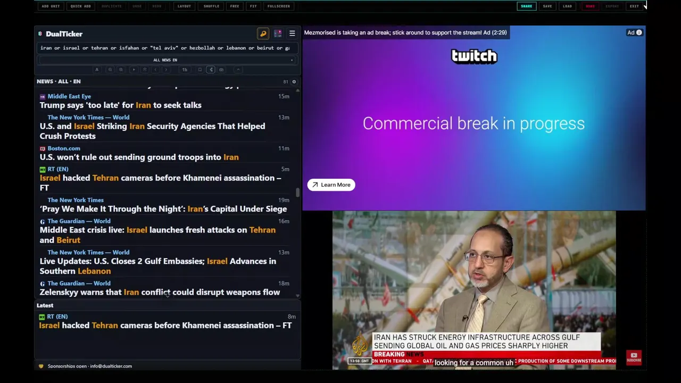This screenshot has height=383, width=681.
Task: Click 'The Guardian — World' label above Zelenskyy headline
Action: click(79, 284)
